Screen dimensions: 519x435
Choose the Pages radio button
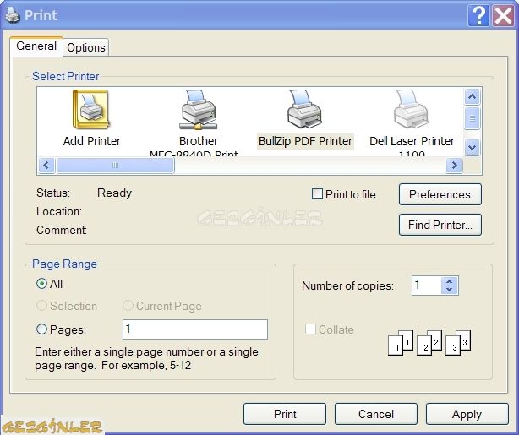pyautogui.click(x=41, y=329)
